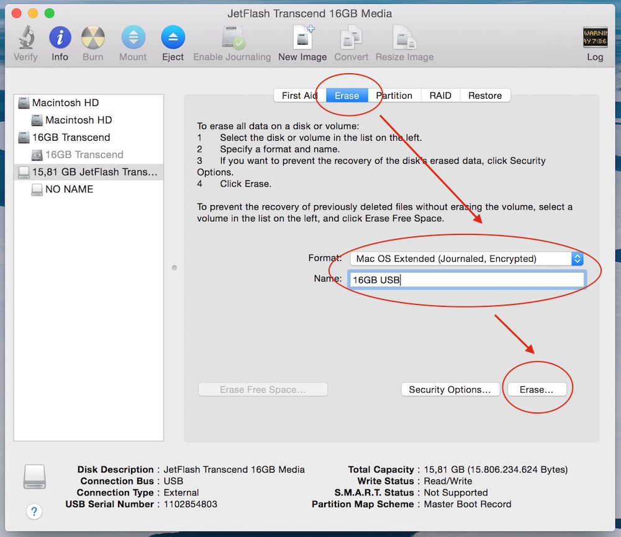Select the indented Macintosh HD volume
The height and width of the screenshot is (537, 621).
(89, 120)
